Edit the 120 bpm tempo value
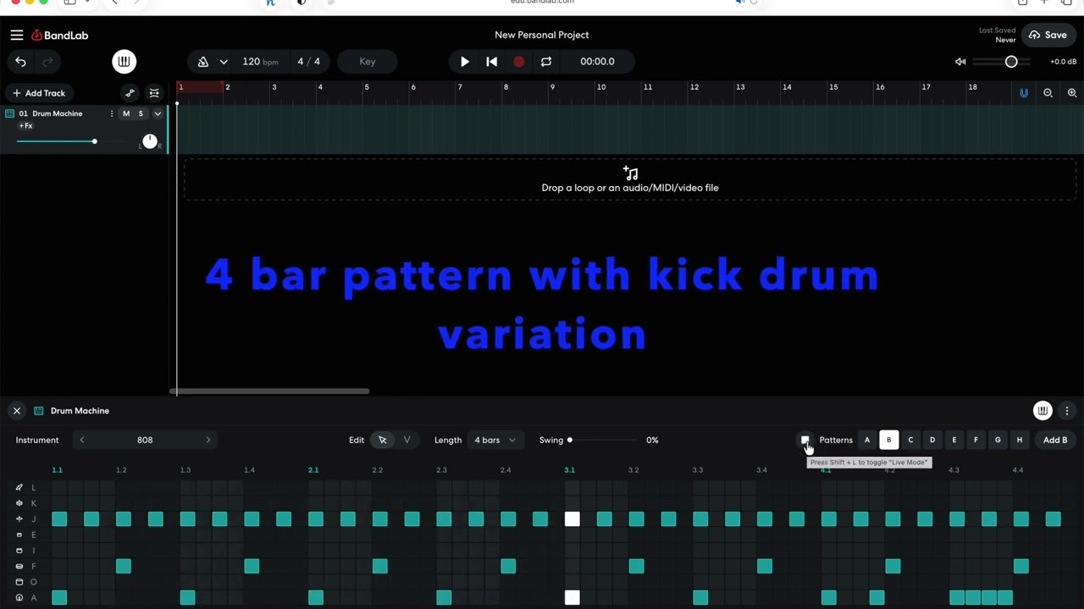 [260, 62]
